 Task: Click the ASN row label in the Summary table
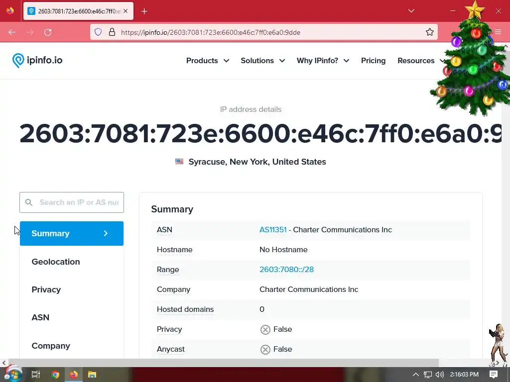[164, 230]
